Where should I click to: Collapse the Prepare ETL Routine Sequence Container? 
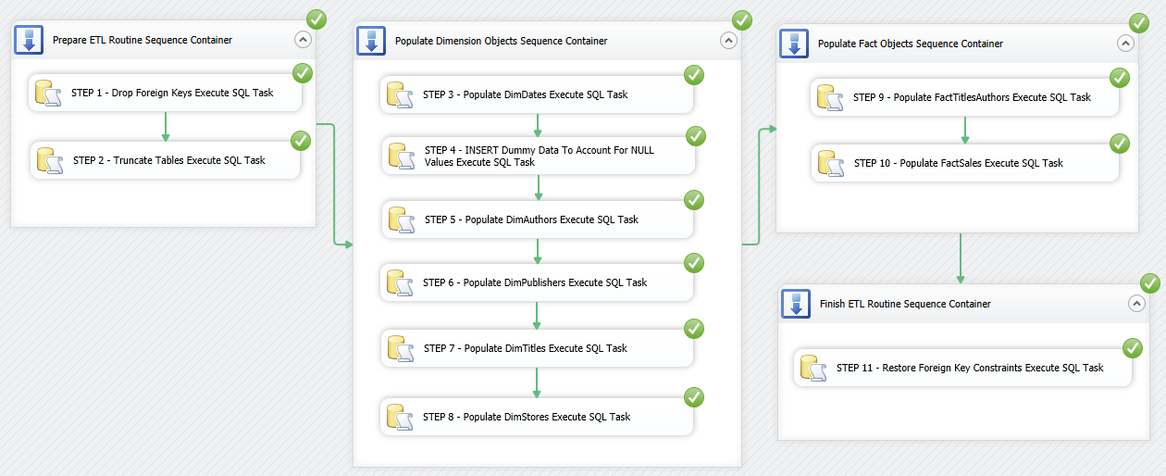(x=303, y=40)
